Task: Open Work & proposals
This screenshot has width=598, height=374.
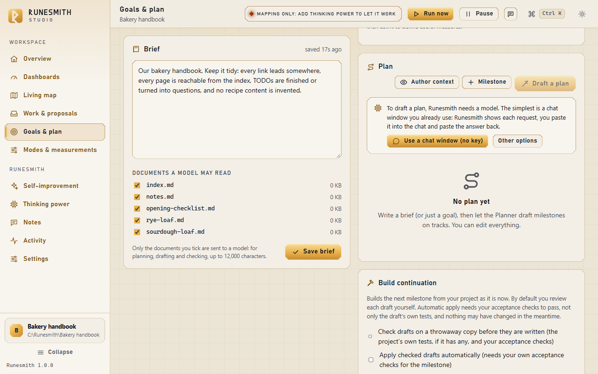Action: [55, 114]
